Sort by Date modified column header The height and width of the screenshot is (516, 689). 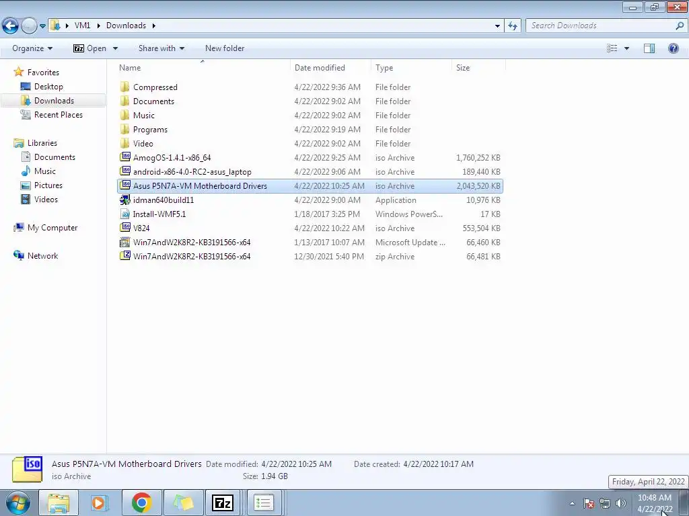tap(330, 68)
